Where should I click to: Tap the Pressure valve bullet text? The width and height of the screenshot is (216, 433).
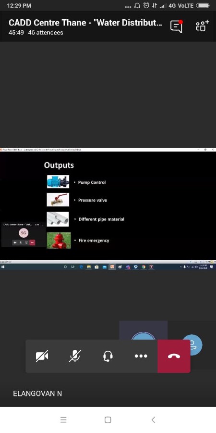coord(93,200)
